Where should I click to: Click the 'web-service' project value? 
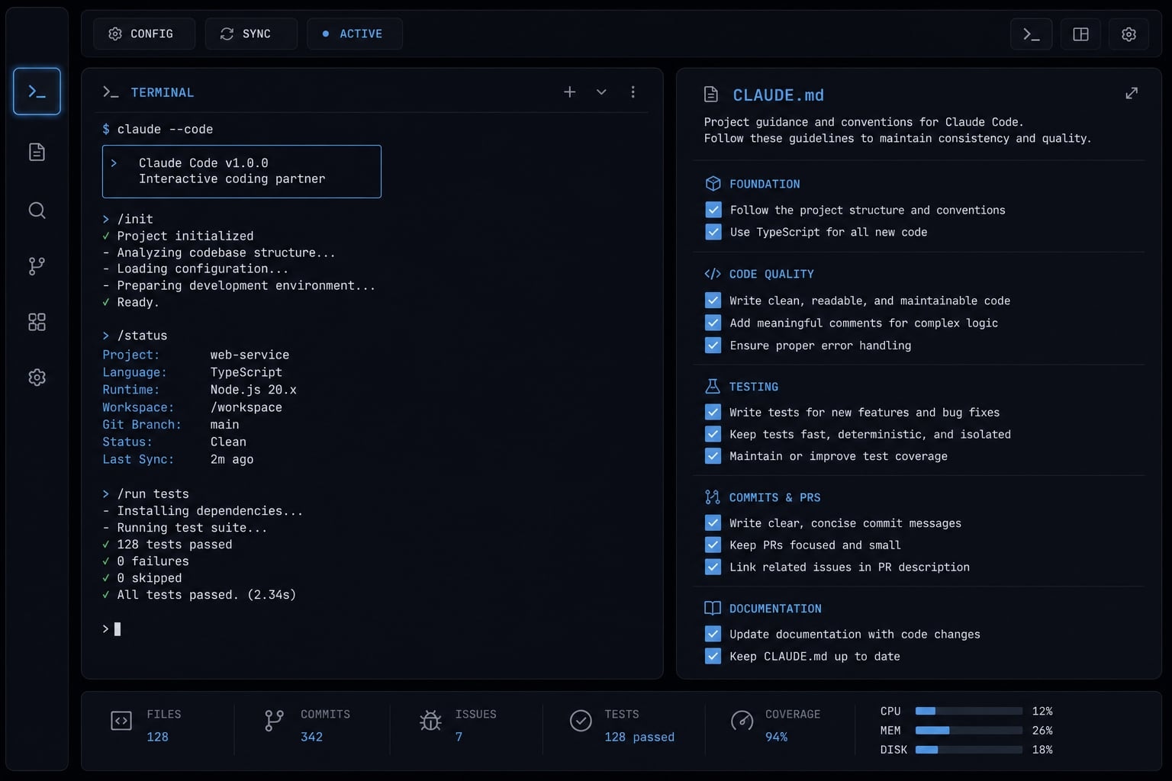coord(250,355)
